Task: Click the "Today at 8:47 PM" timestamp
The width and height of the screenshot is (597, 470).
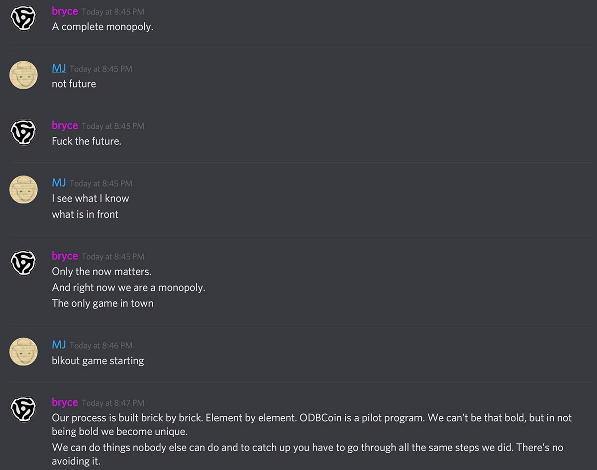Action: (113, 403)
